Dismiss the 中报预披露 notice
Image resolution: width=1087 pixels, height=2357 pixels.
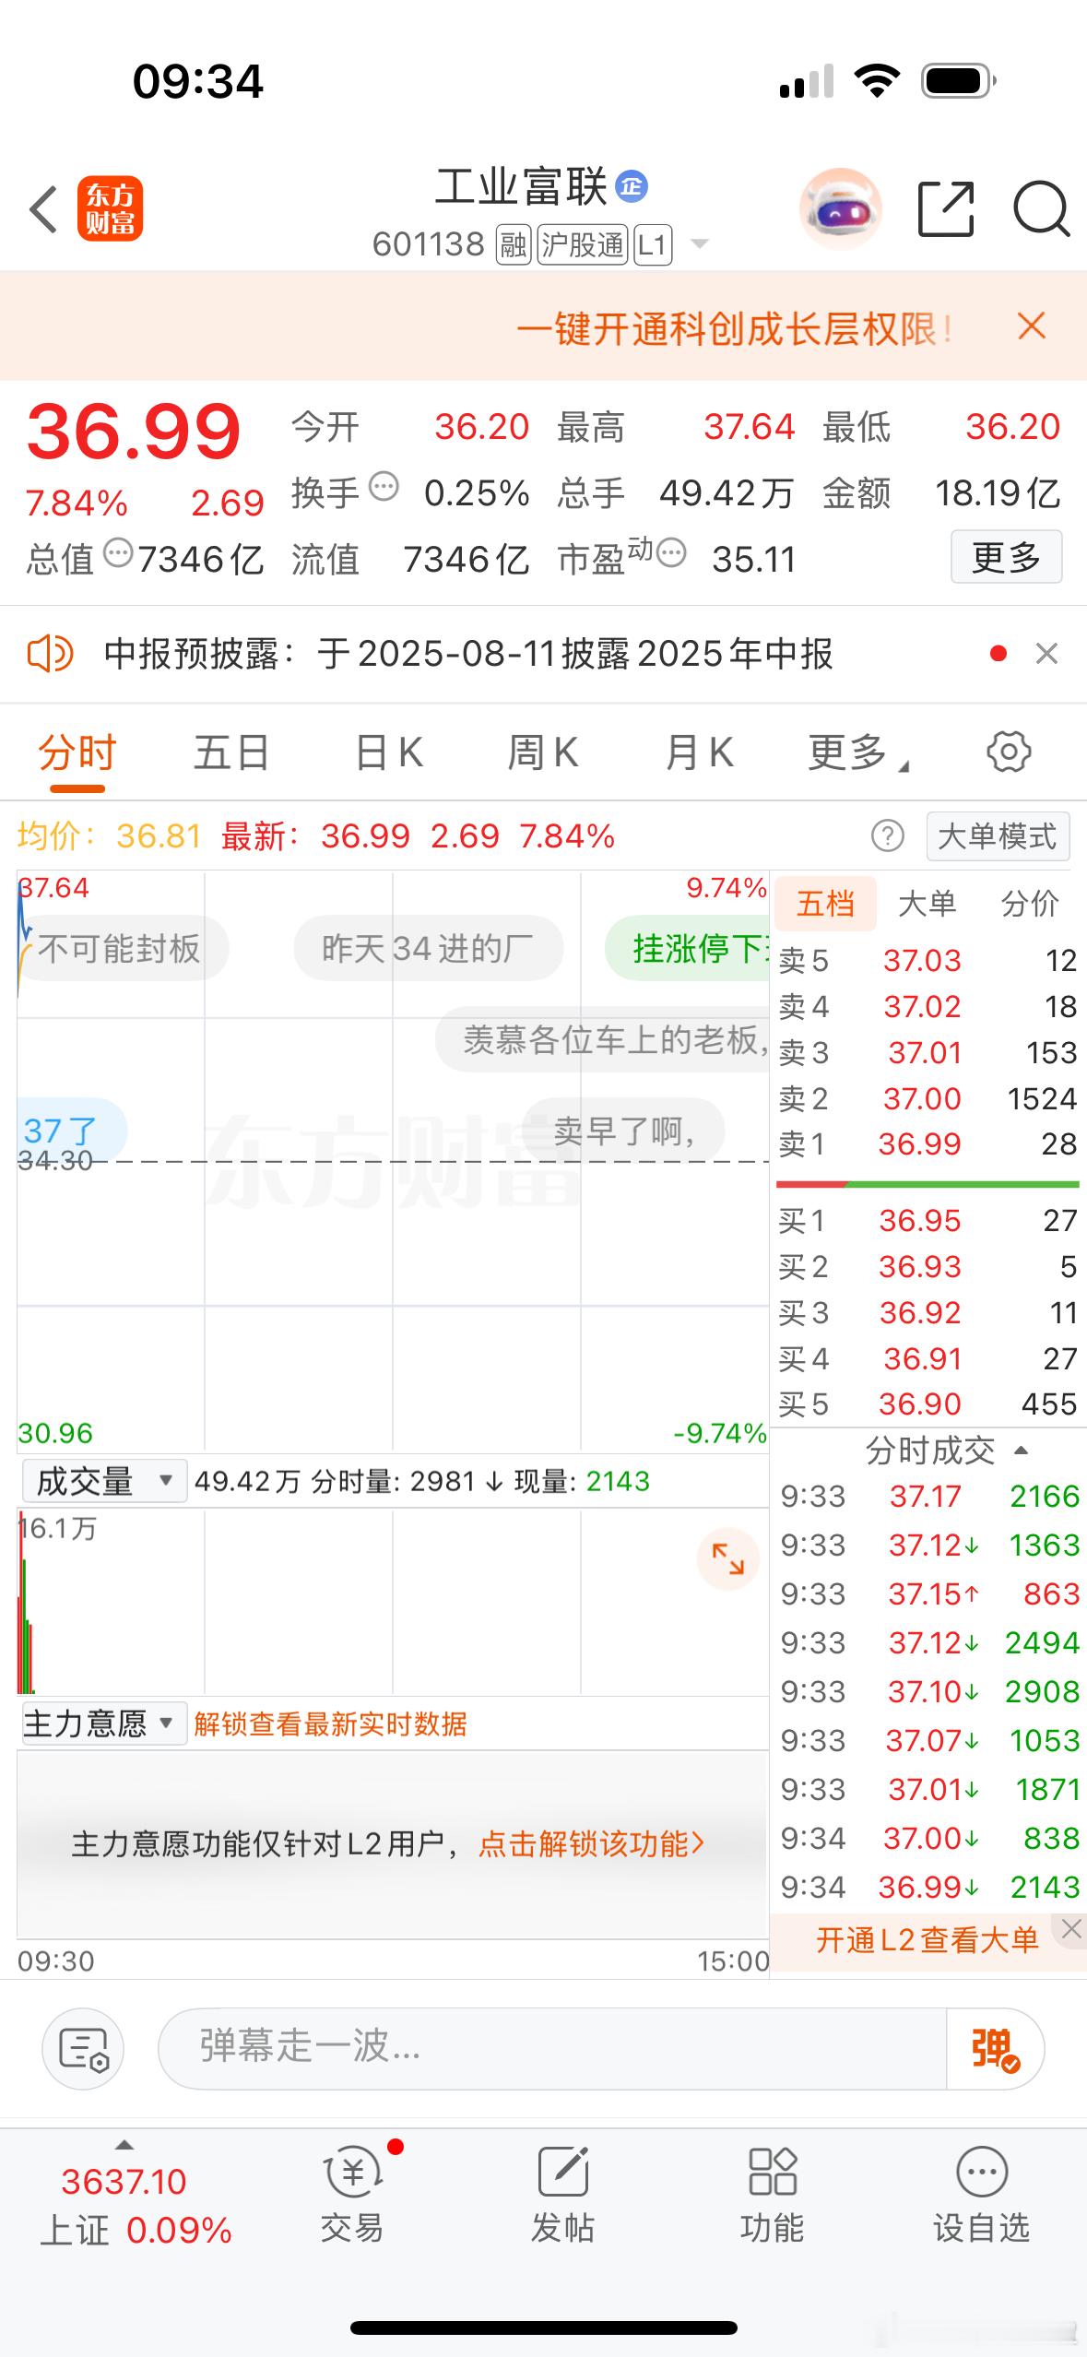click(1046, 654)
